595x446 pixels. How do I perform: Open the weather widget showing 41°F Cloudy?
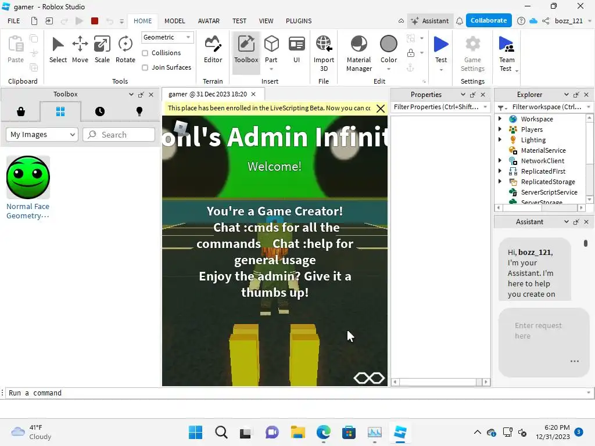[31, 432]
